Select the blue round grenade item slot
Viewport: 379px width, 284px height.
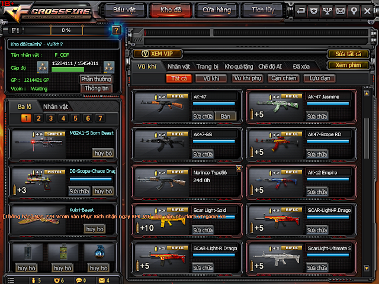tap(99, 253)
